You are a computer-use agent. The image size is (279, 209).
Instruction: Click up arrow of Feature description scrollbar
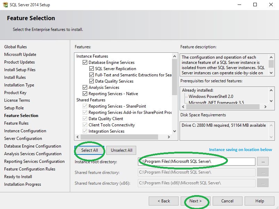(271, 57)
